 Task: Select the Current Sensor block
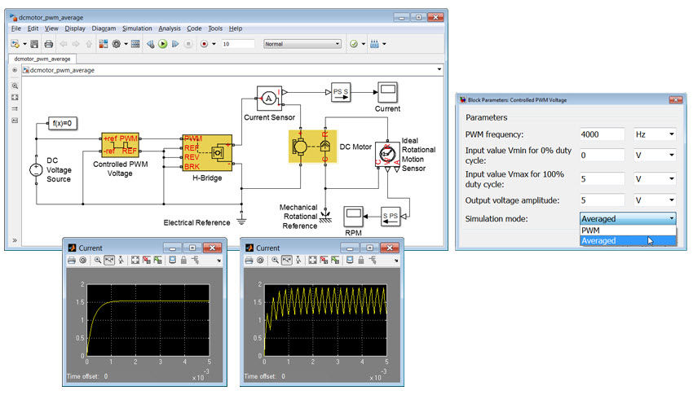click(x=269, y=98)
